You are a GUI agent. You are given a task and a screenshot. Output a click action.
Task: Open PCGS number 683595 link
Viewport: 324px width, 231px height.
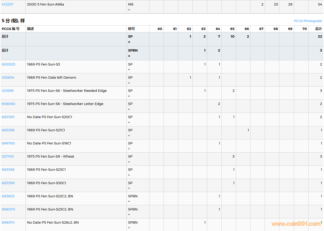point(8,117)
